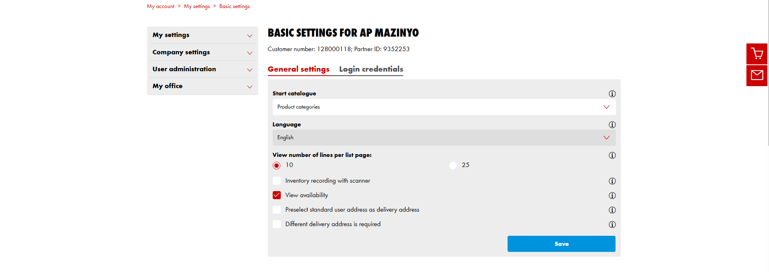Click the envelope contact icon
Screen dimensions: 769x272
(757, 76)
